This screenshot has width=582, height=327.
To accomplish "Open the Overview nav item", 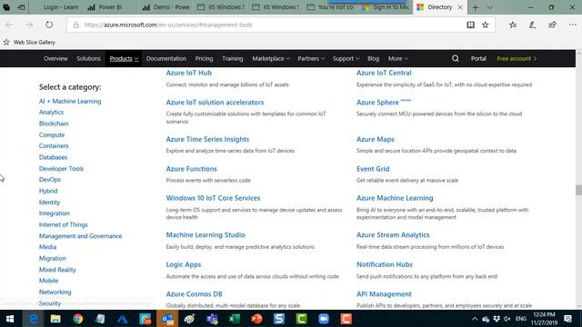I will pos(55,58).
